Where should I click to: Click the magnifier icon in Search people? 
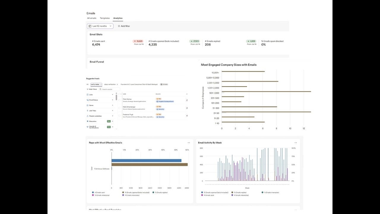coord(100,89)
